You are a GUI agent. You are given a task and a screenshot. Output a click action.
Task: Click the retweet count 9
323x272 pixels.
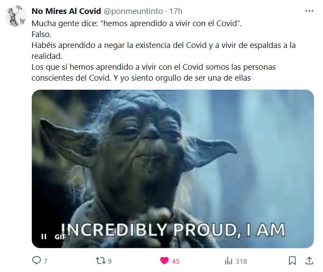[110, 261]
